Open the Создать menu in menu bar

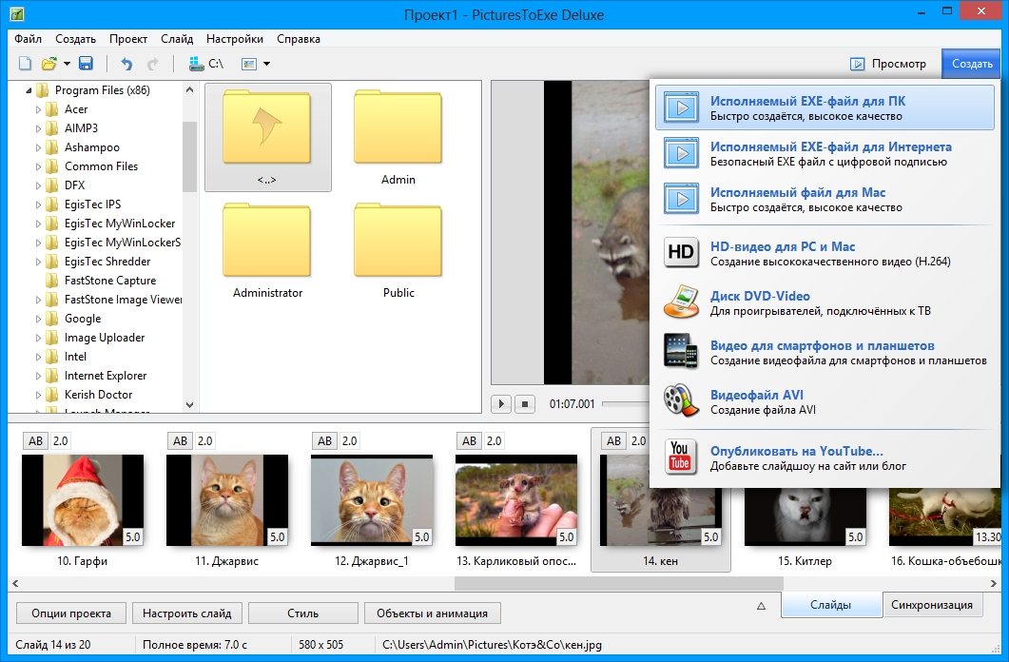pos(75,39)
